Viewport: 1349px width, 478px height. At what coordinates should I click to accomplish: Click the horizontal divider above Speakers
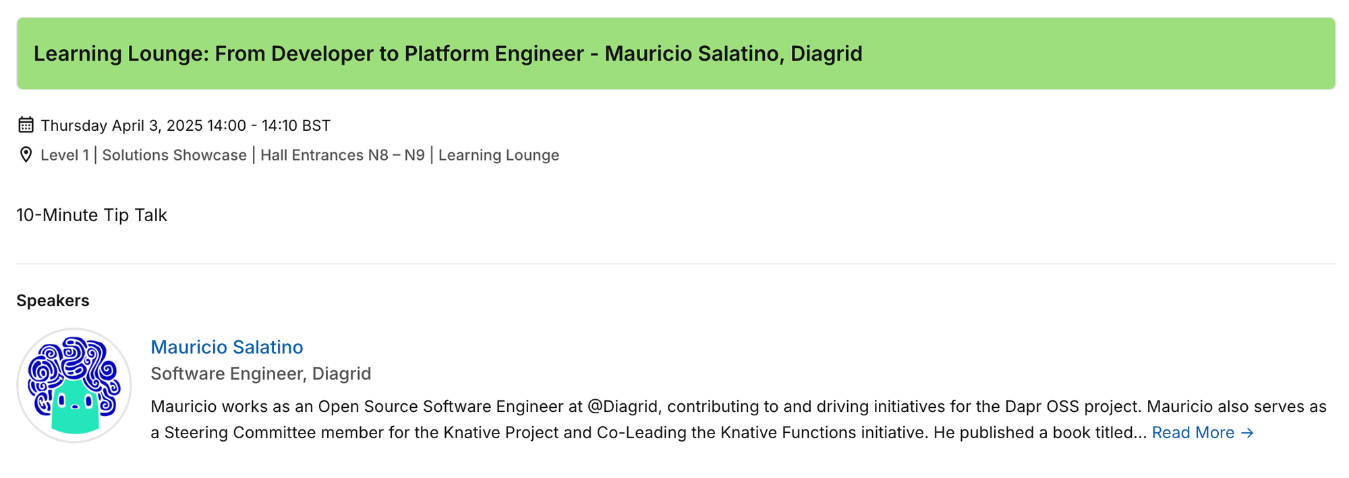click(x=676, y=264)
